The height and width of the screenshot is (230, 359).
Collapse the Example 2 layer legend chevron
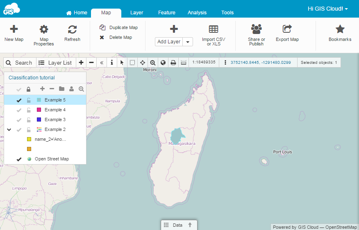pyautogui.click(x=9, y=130)
